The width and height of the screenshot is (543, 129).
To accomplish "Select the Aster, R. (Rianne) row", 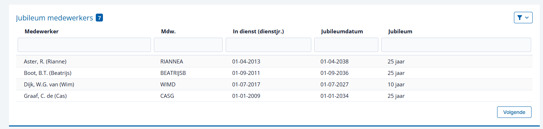I will point(274,61).
